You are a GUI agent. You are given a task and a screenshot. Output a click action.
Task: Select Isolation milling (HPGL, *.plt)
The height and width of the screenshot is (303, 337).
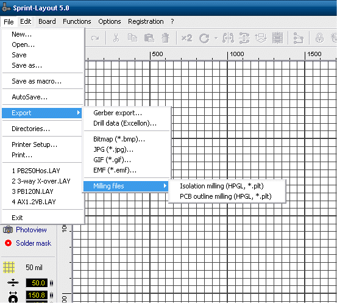(x=227, y=186)
